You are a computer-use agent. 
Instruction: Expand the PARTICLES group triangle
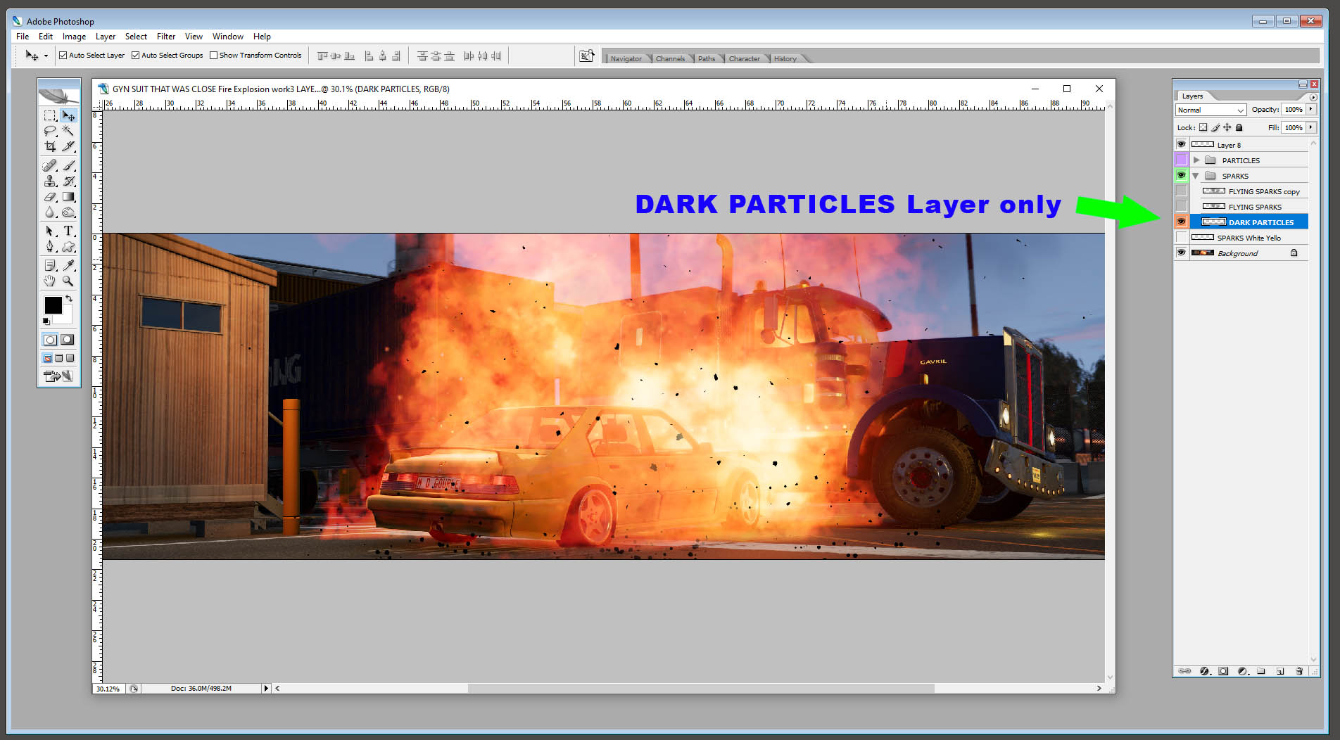(x=1196, y=160)
